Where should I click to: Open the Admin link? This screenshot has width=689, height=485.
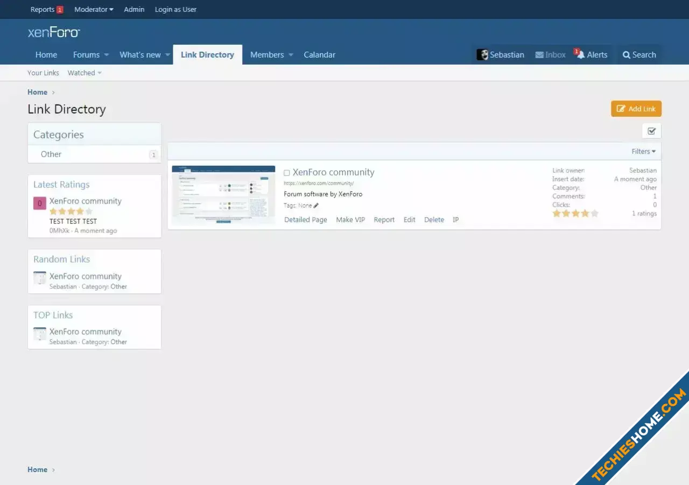point(134,9)
